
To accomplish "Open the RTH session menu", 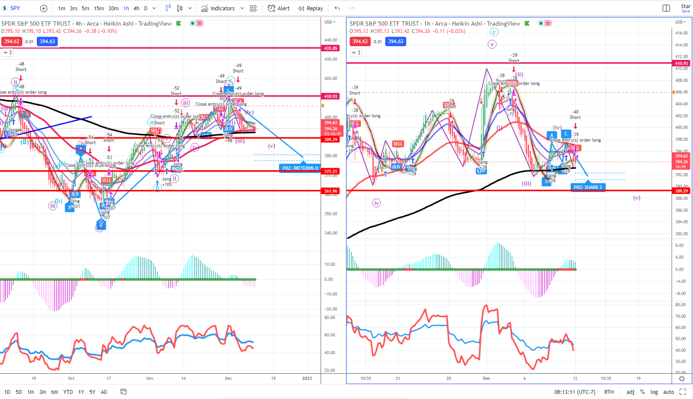I will point(609,392).
